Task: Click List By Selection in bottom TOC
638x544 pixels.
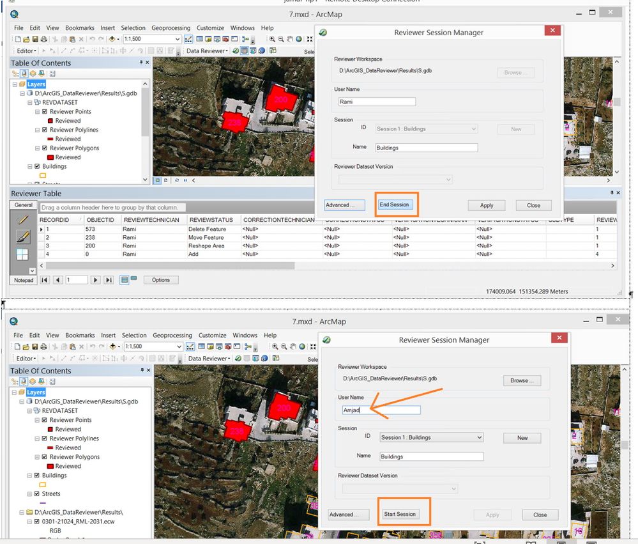Action: click(x=41, y=382)
